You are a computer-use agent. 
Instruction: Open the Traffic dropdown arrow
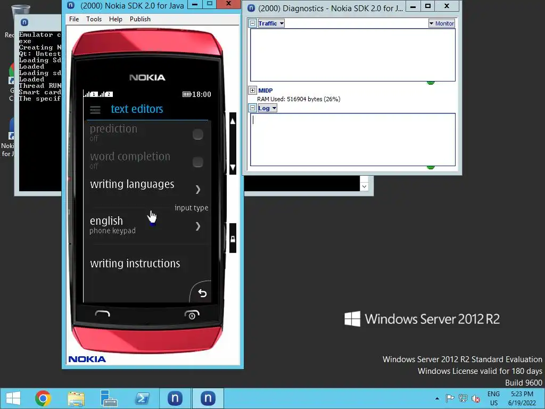click(282, 23)
